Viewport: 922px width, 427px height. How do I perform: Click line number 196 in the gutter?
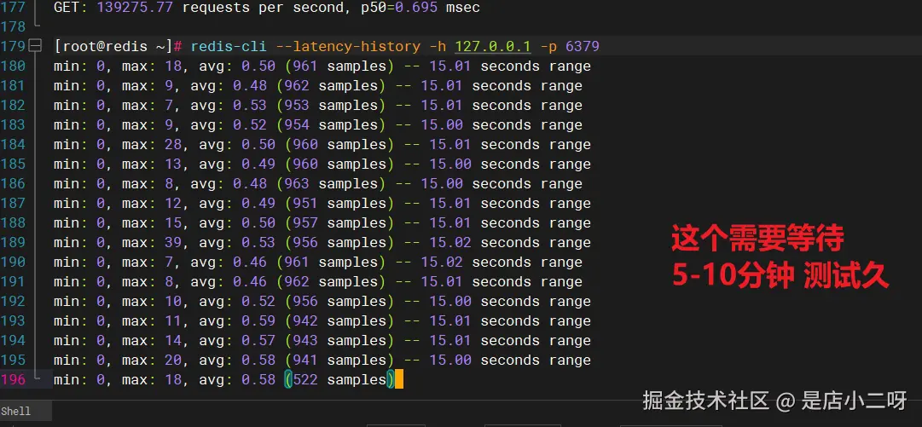pyautogui.click(x=13, y=380)
